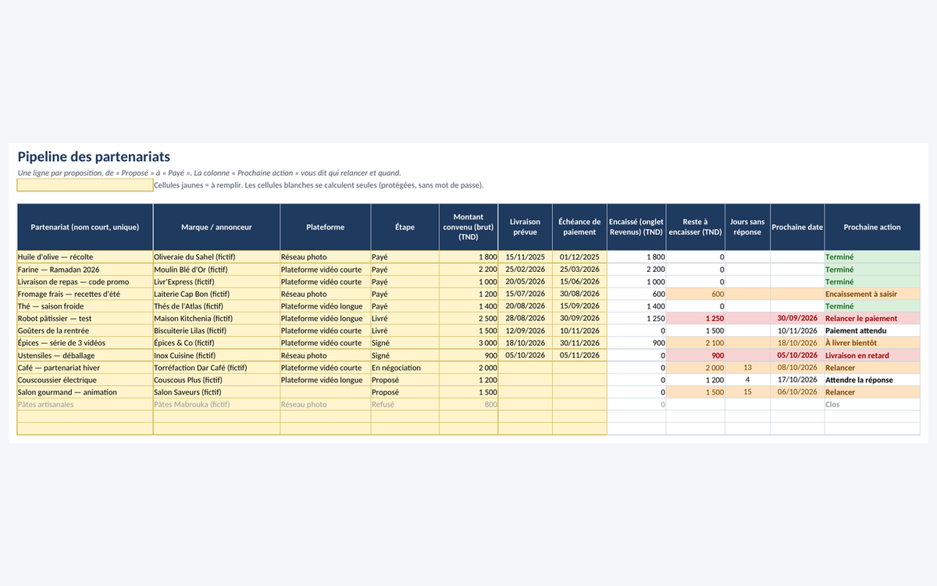Viewport: 937px width, 586px height.
Task: Click the "Livraison prévue" column header
Action: 525,227
